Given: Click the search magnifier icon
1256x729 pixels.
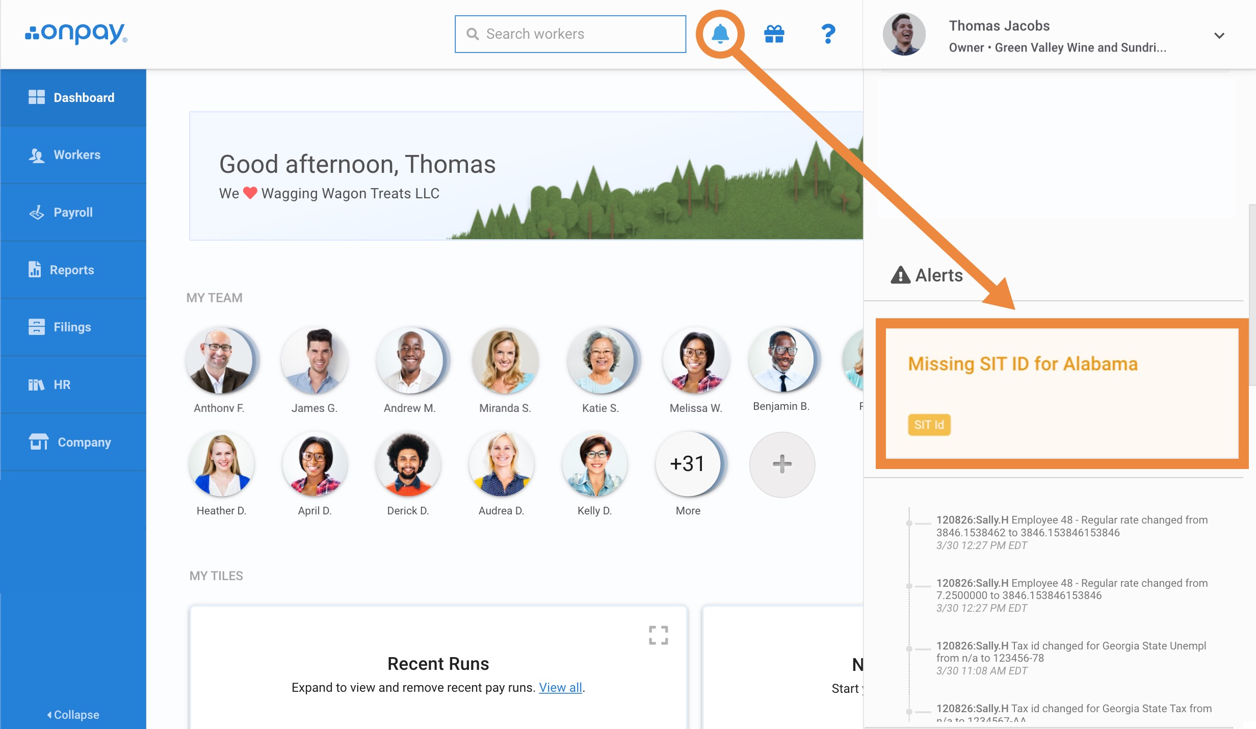Looking at the screenshot, I should 473,34.
